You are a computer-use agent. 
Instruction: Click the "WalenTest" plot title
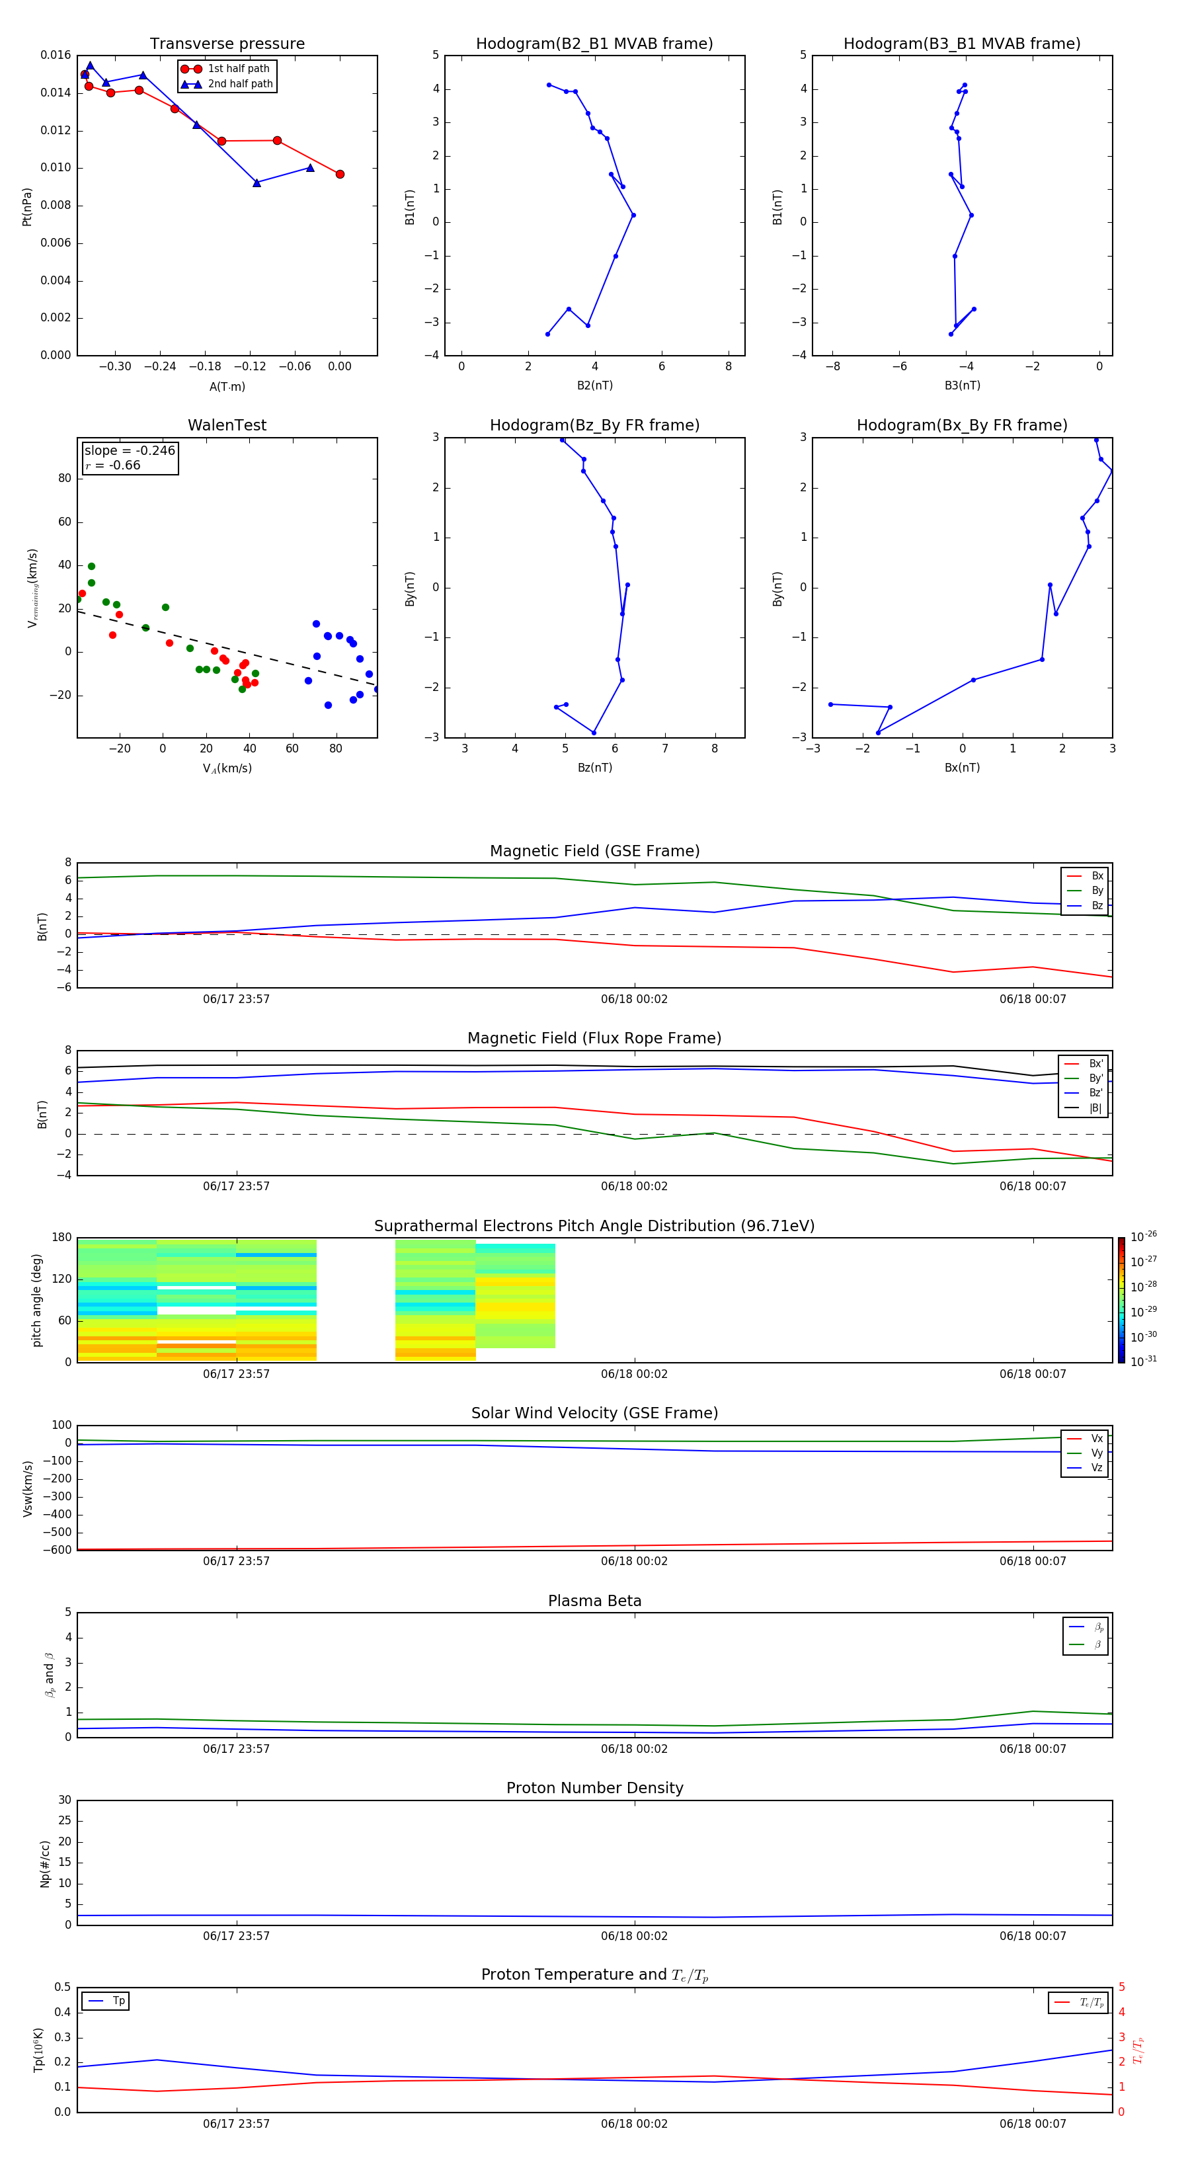point(227,425)
